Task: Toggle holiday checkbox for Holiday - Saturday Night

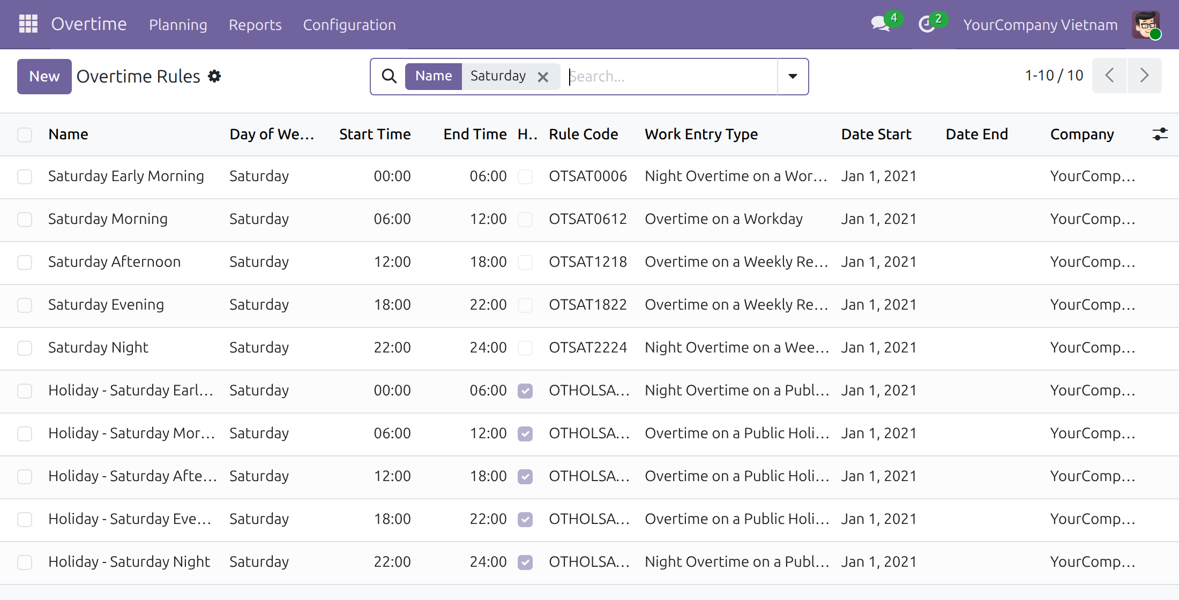Action: (525, 562)
